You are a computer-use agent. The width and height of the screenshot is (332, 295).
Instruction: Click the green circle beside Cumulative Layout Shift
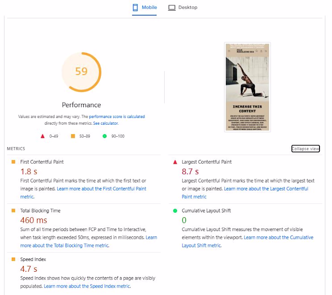175,211
